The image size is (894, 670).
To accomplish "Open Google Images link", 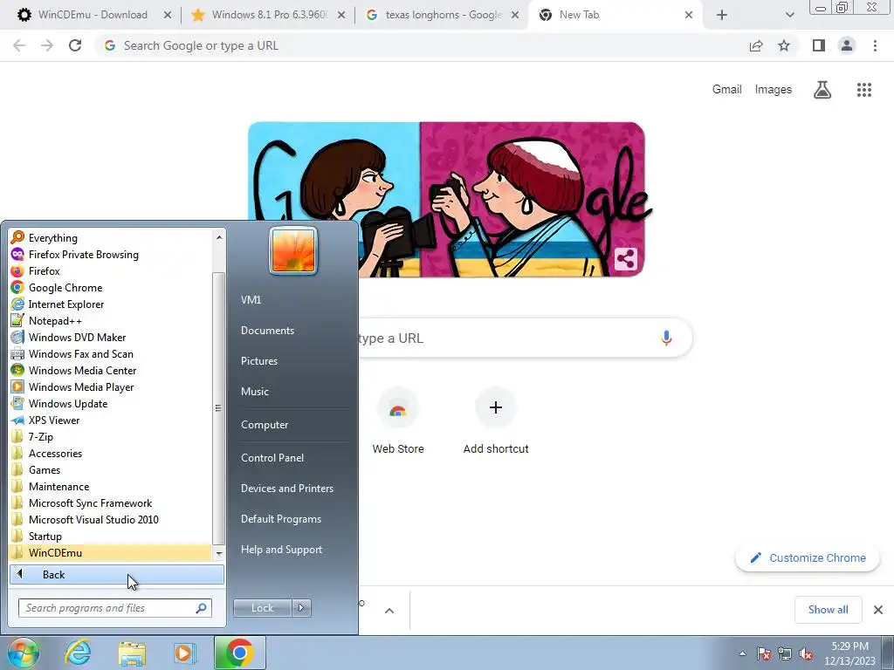I will click(x=774, y=90).
